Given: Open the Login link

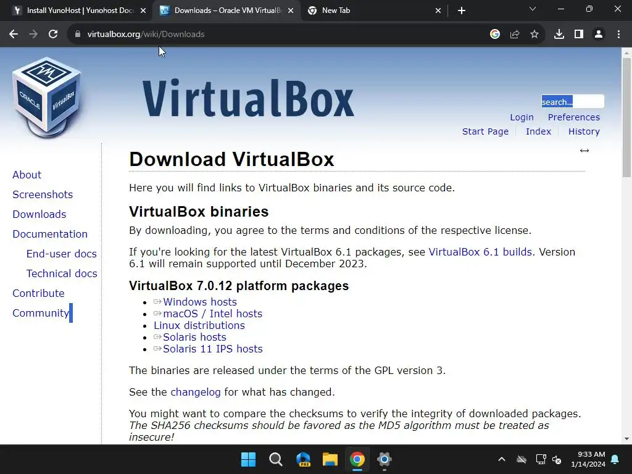Looking at the screenshot, I should tap(522, 117).
